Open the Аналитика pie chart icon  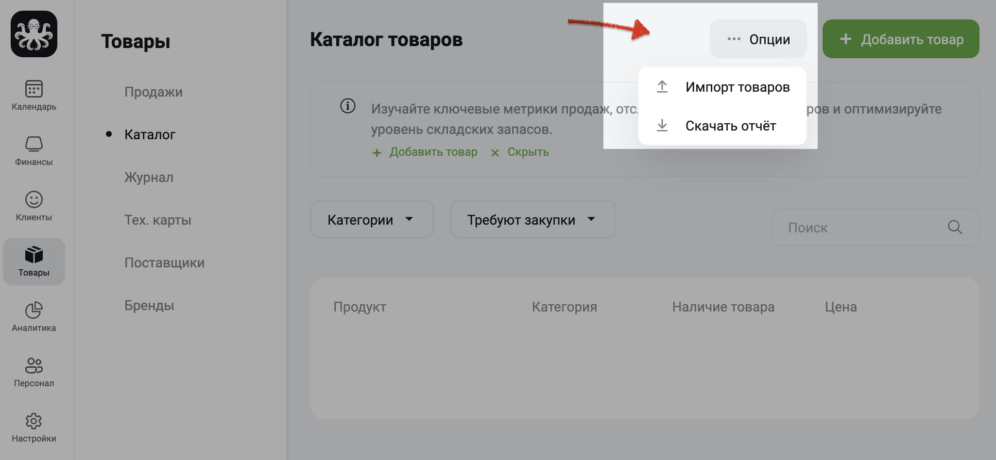click(x=34, y=310)
